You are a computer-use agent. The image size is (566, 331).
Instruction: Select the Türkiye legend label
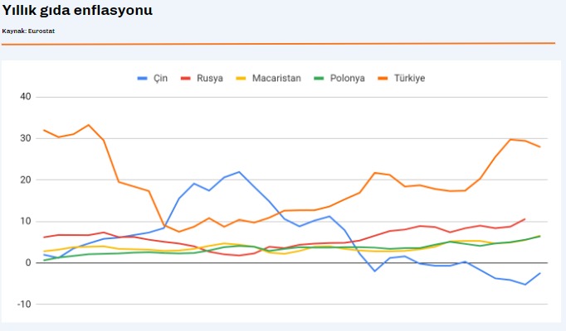[x=409, y=79]
